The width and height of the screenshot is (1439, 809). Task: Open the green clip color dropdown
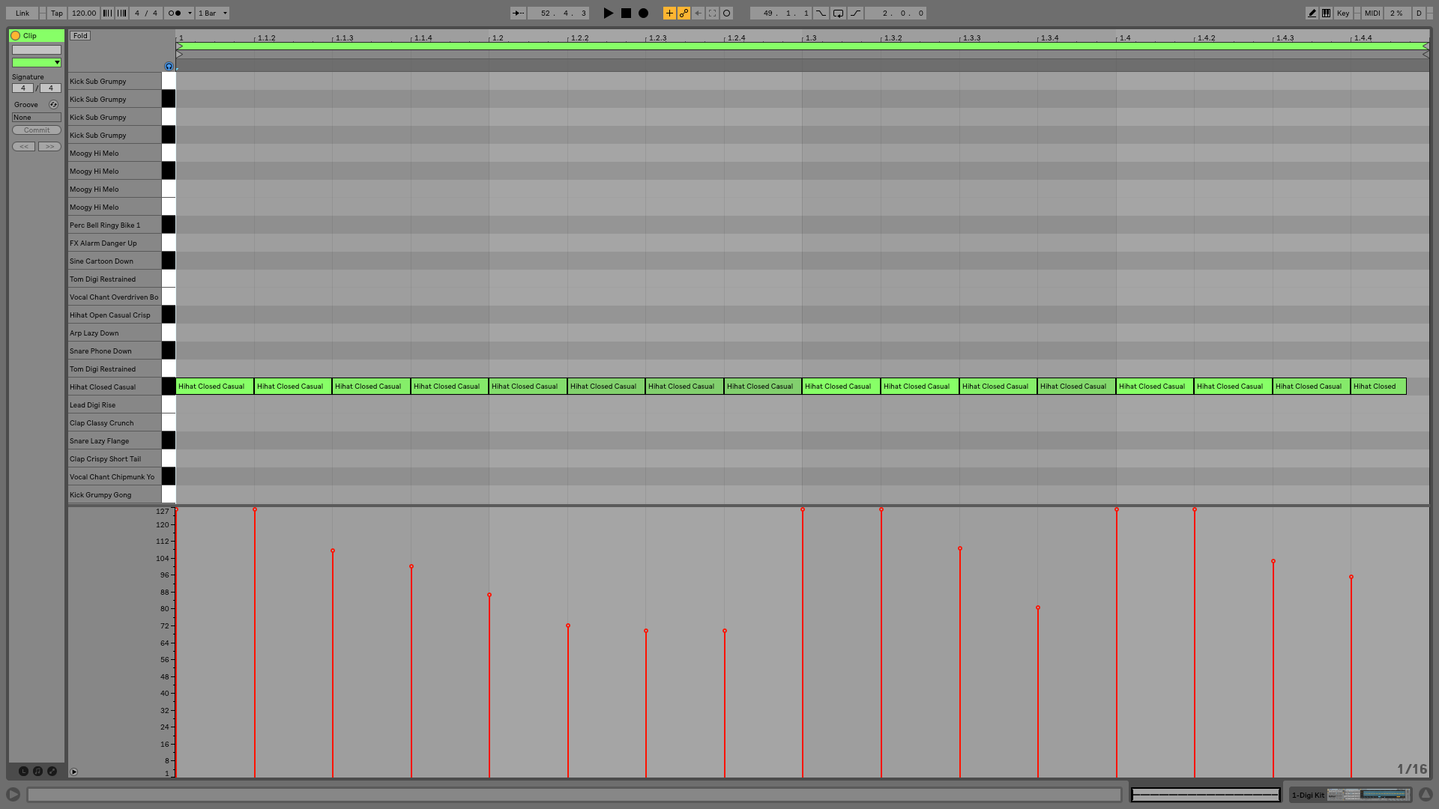[36, 63]
